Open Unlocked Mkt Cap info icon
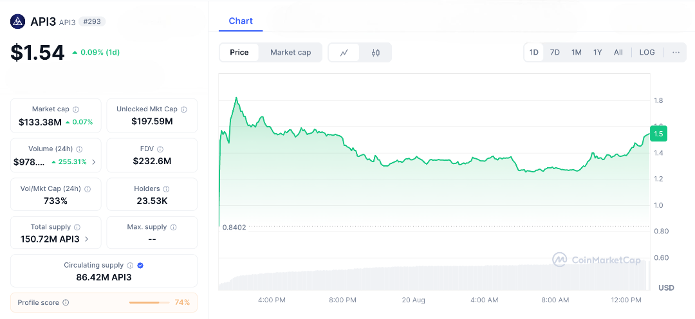This screenshot has height=319, width=695. pos(183,109)
